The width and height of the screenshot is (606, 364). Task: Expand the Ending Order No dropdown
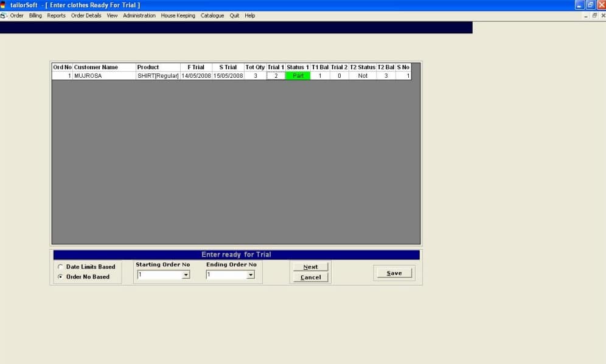(250, 275)
